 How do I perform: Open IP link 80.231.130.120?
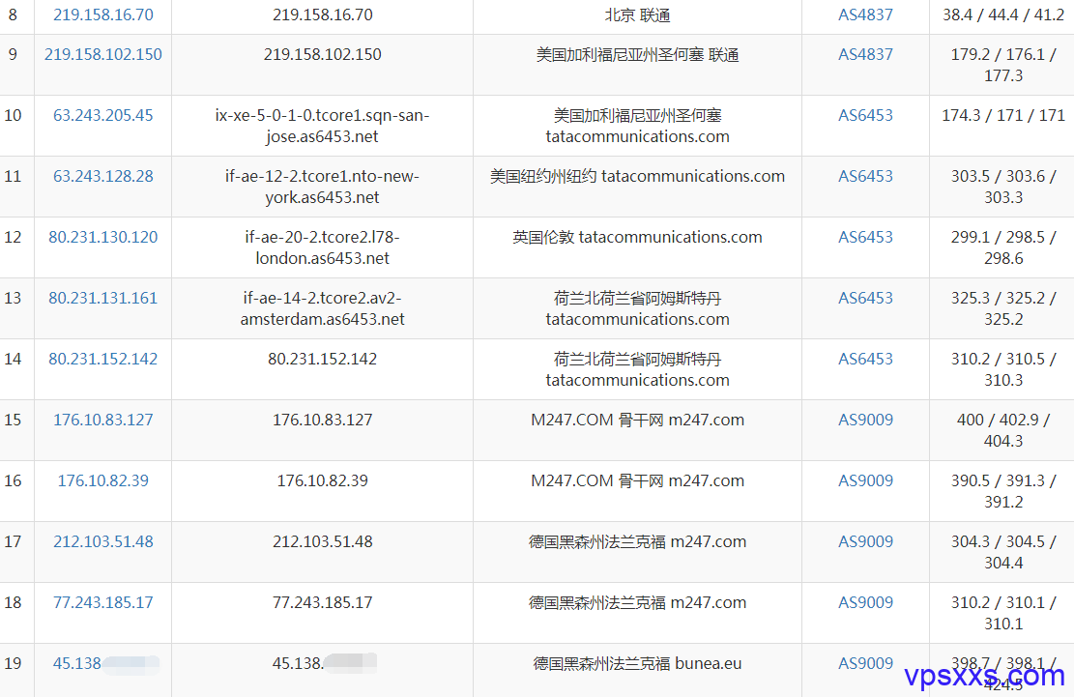(x=102, y=238)
